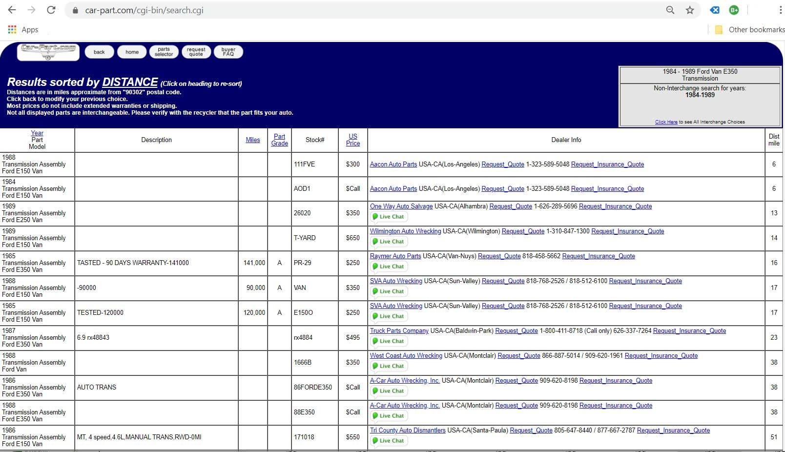The height and width of the screenshot is (452, 785).
Task: Go to parts selector page
Action: point(164,52)
